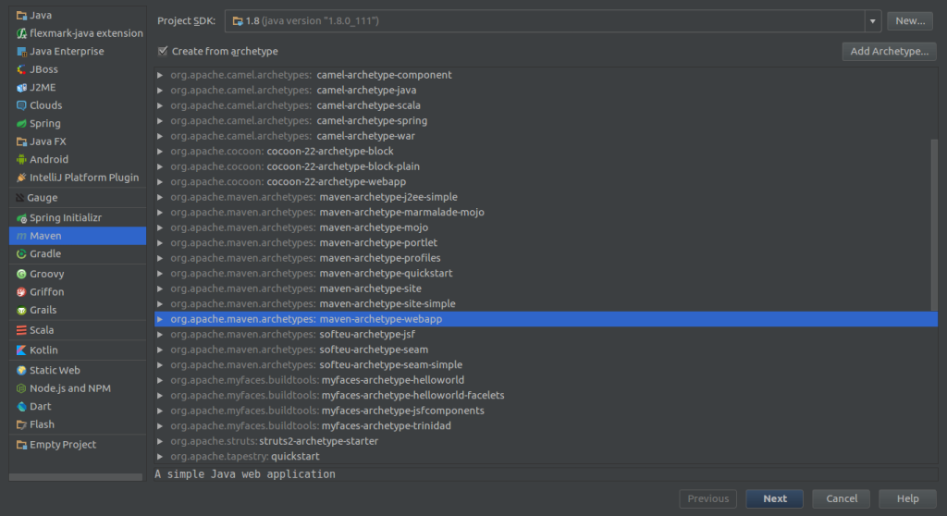Screen dimensions: 947x516
Task: Click the Spring project type icon
Action: tap(21, 123)
